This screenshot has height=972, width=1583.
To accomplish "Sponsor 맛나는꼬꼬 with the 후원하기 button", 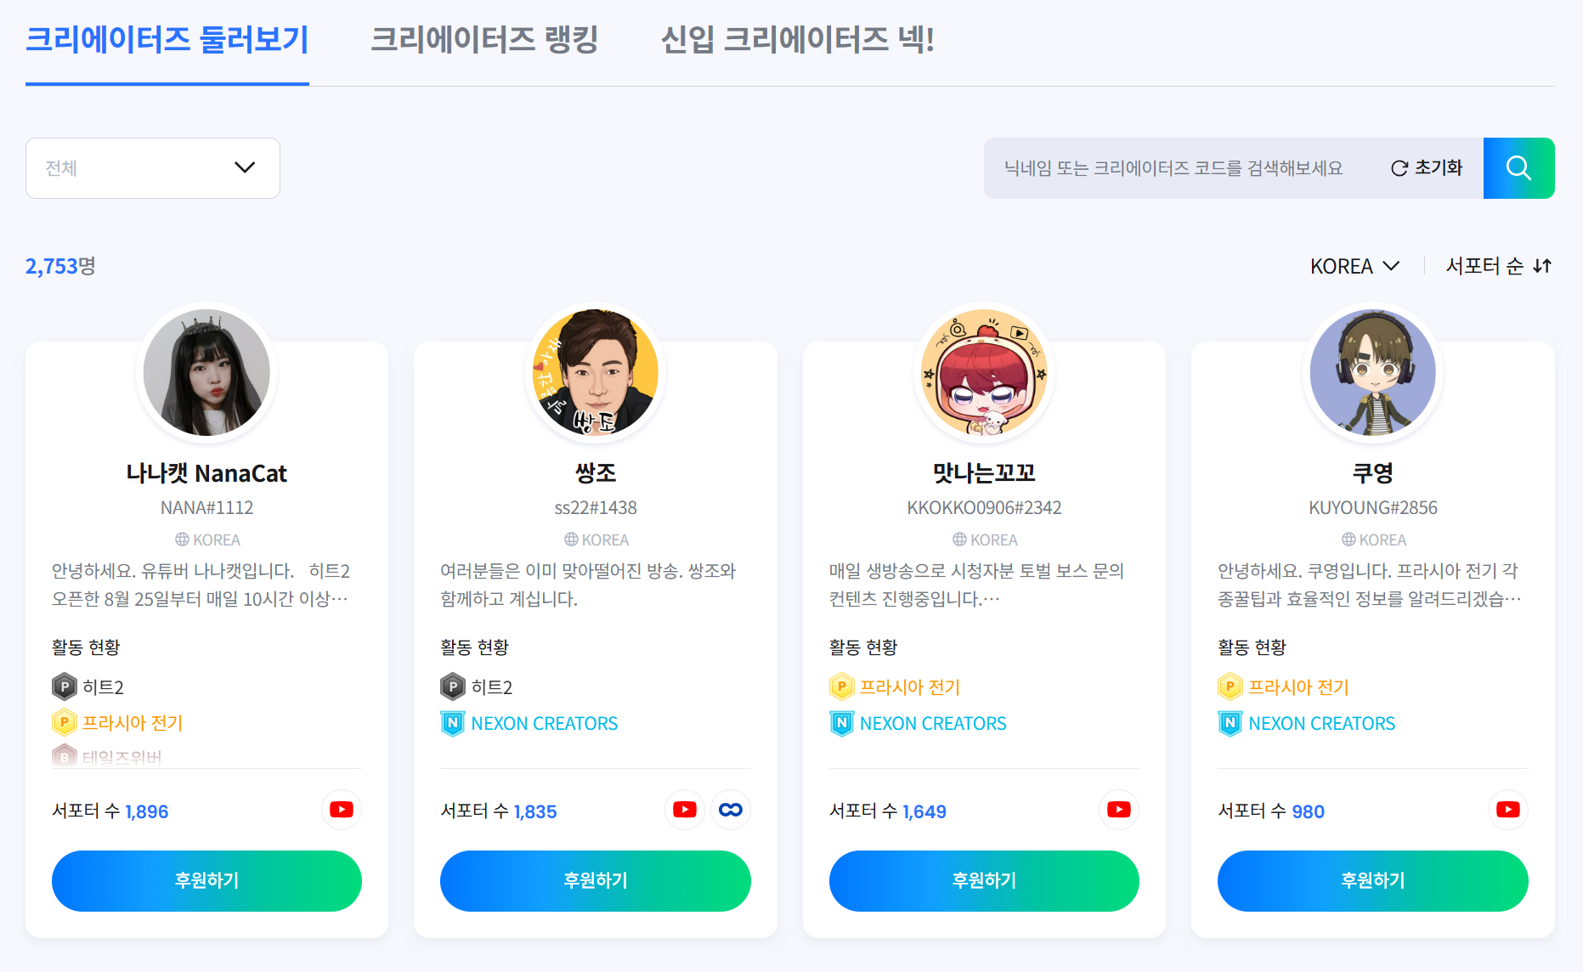I will 984,881.
